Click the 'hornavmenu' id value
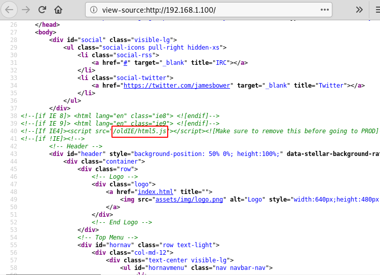Image resolution: width=380 pixels, height=275 pixels. pos(166,268)
